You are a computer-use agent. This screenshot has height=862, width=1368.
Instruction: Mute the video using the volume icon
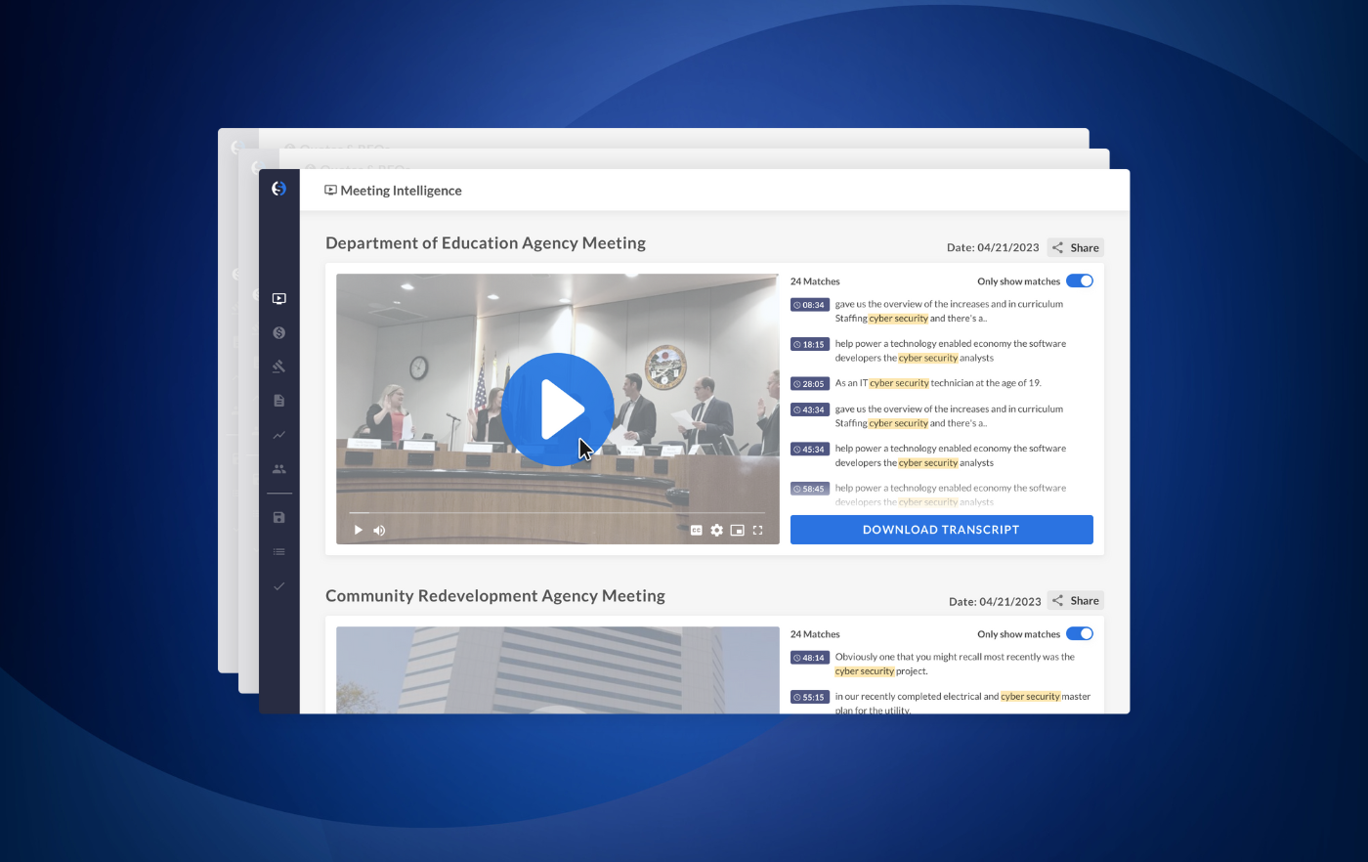tap(379, 530)
